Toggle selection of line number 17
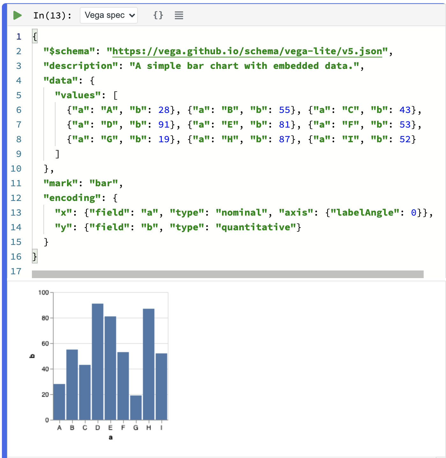This screenshot has height=458, width=446. [x=17, y=271]
